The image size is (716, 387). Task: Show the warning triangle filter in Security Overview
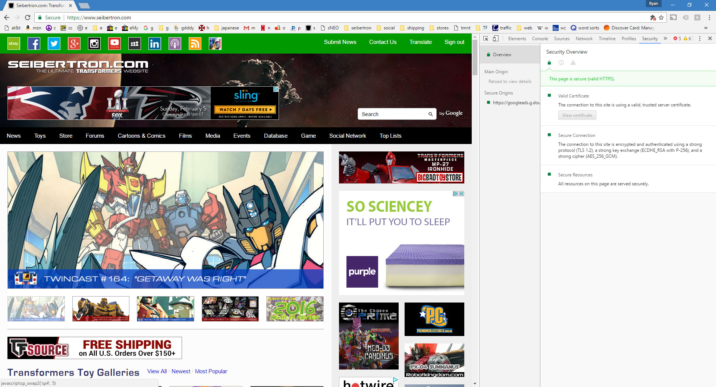point(573,63)
